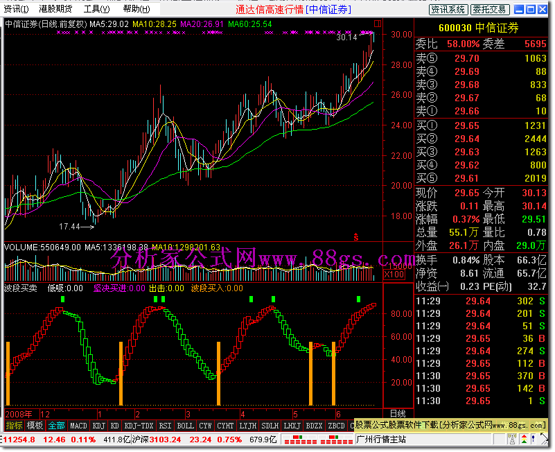This screenshot has width=555, height=452.
Task: Open the 港股期货 menu
Action: tap(55, 9)
